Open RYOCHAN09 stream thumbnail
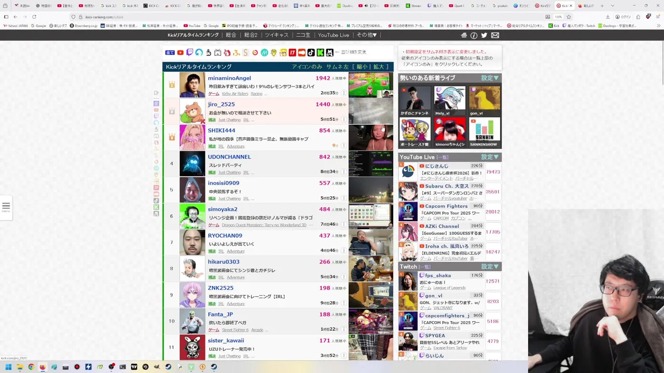The height and width of the screenshot is (373, 664). coord(370,242)
